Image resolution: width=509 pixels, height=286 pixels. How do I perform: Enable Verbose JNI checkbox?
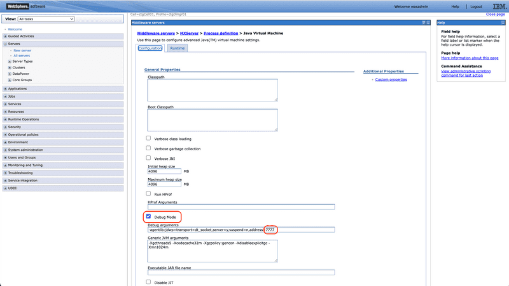(x=148, y=158)
